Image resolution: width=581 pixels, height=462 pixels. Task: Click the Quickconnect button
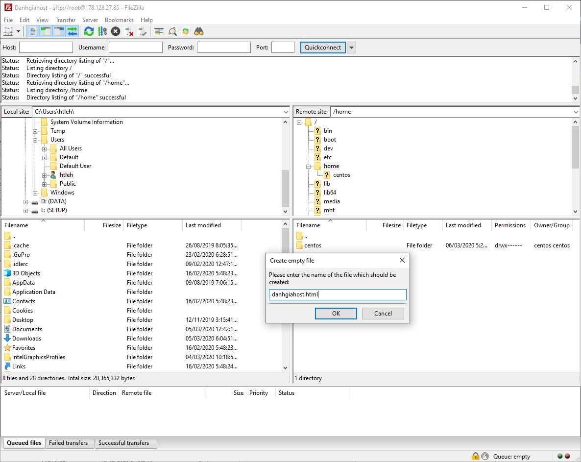323,48
